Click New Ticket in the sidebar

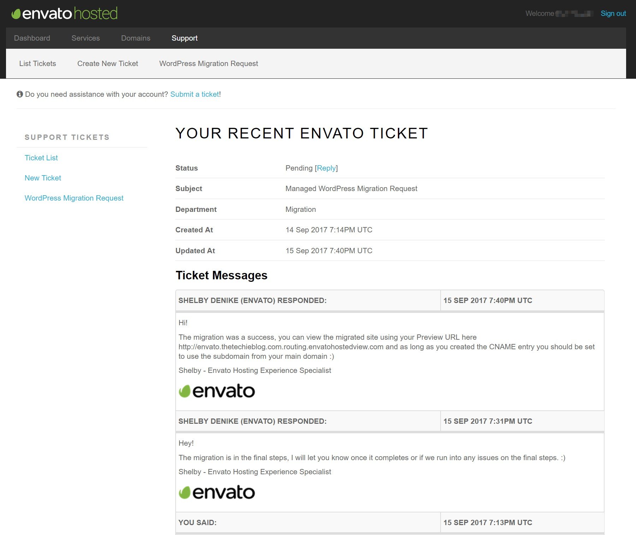pyautogui.click(x=43, y=178)
